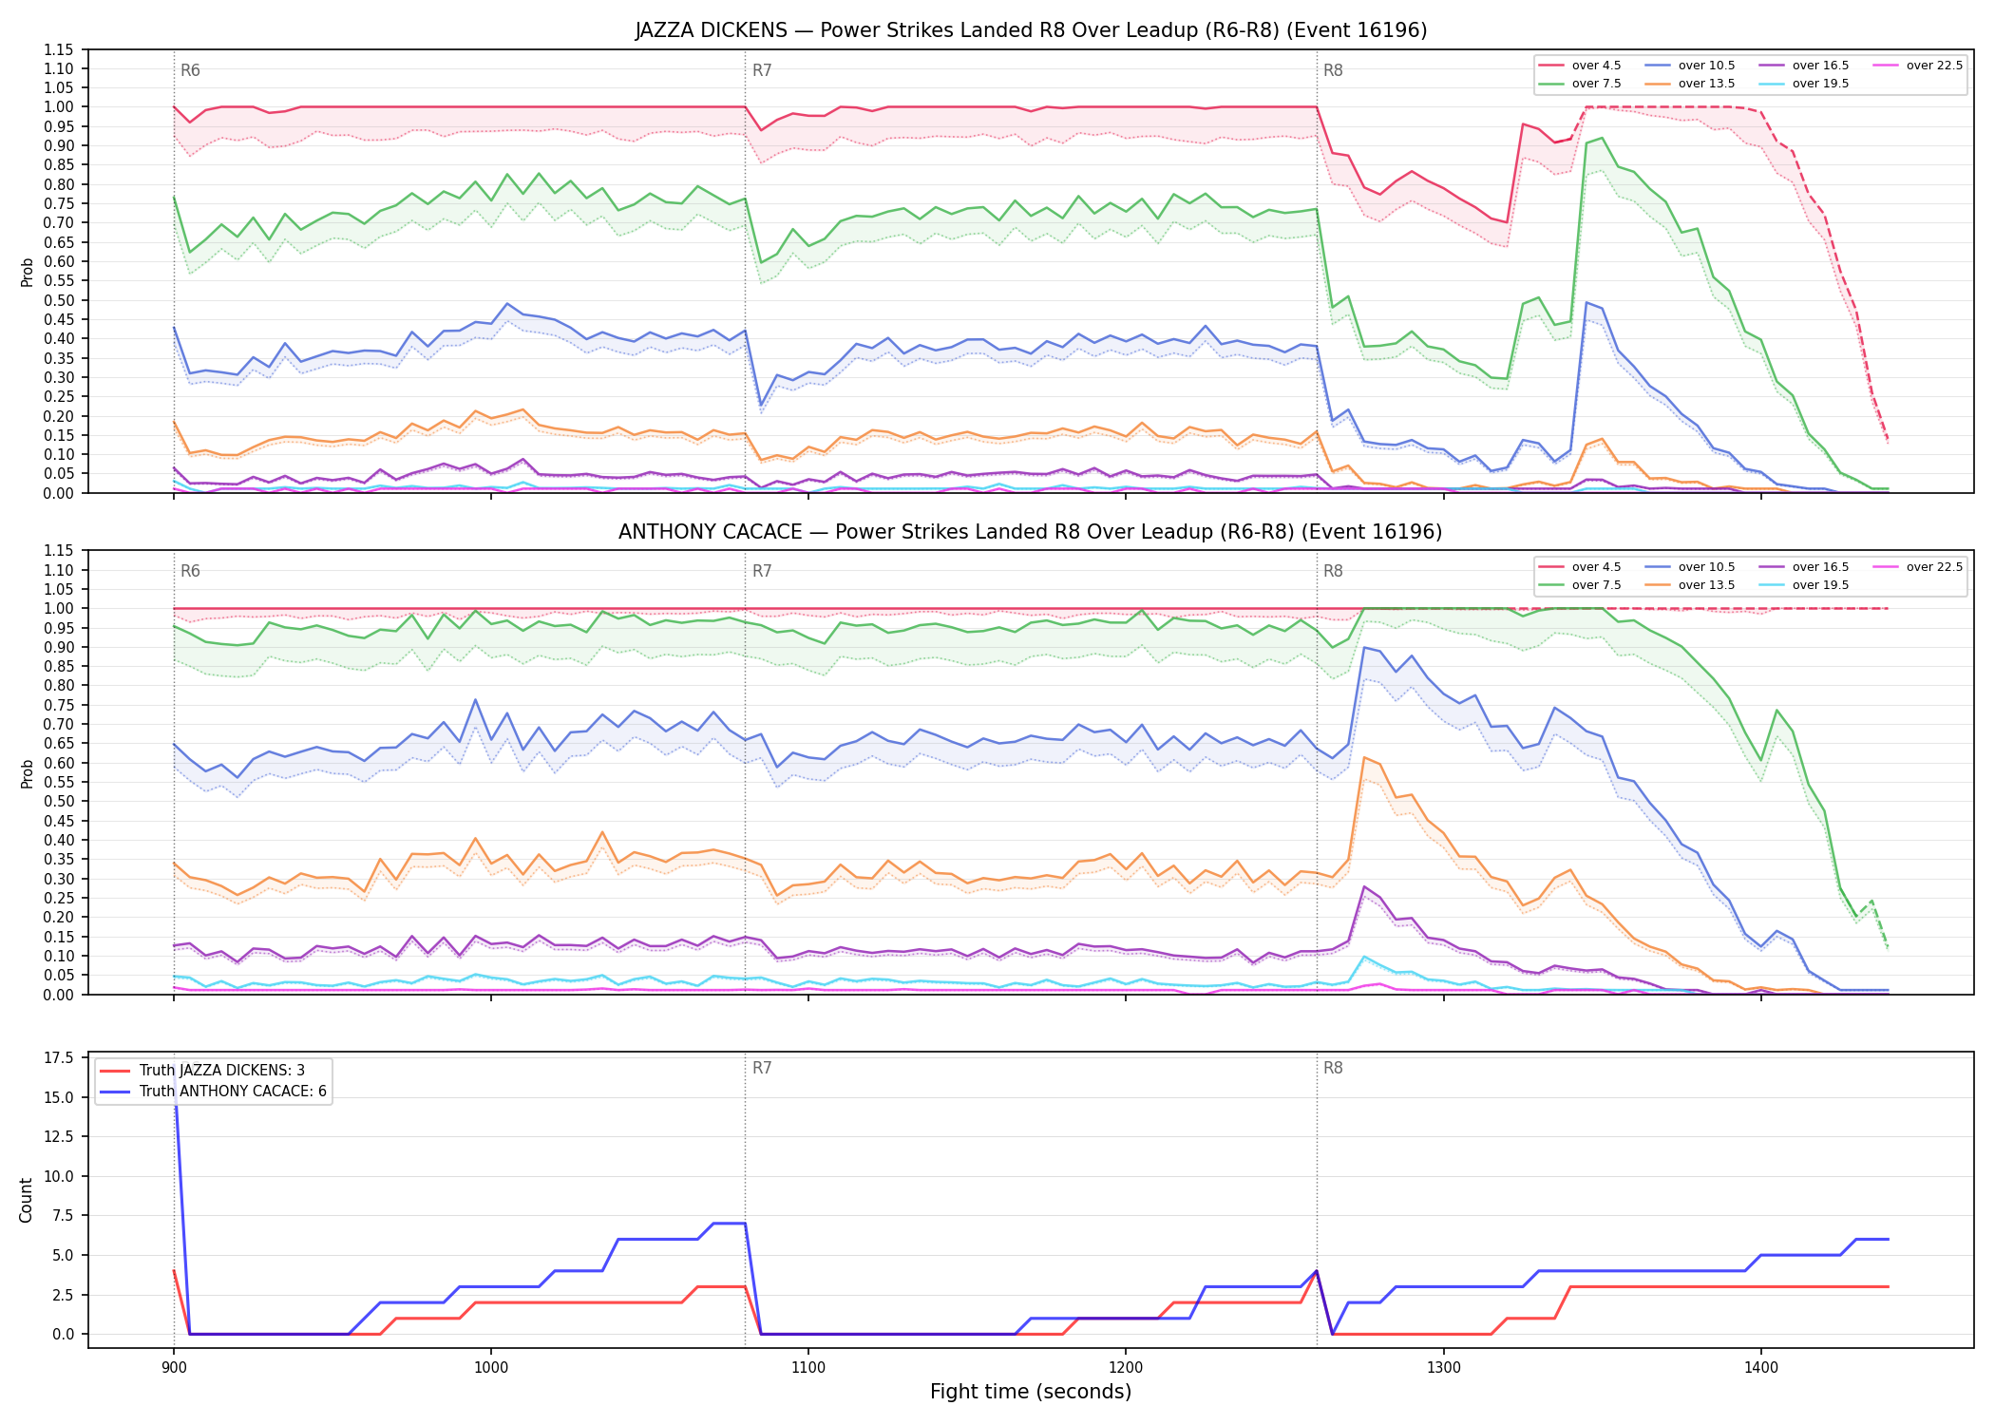Click the 0.50 tick on Cacace chart y-axis
Viewport: 1995px width, 1425px height.
60,802
